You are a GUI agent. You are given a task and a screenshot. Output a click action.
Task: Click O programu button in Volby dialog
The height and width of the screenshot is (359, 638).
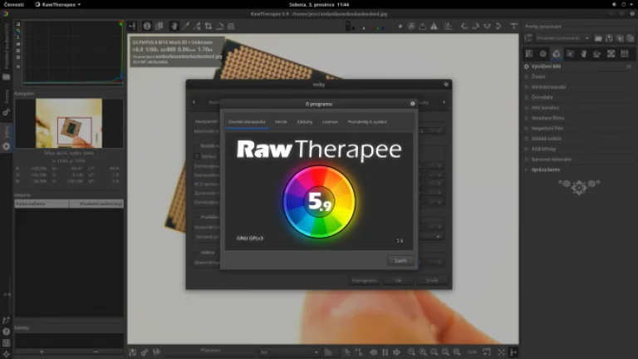[x=365, y=280]
